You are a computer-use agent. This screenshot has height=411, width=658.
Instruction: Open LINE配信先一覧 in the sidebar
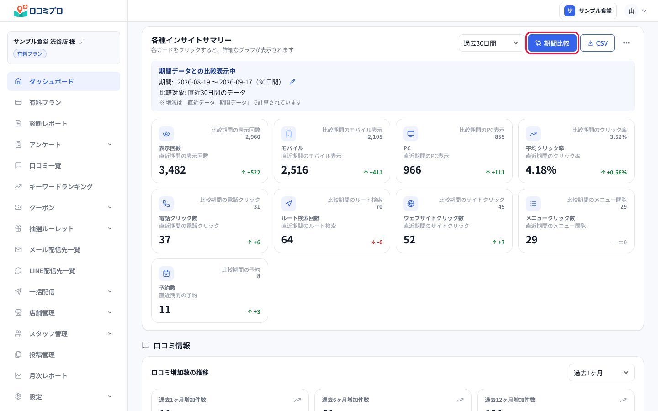pyautogui.click(x=64, y=270)
